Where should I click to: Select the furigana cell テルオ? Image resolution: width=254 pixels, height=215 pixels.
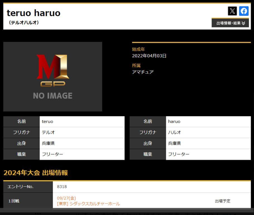(x=82, y=132)
